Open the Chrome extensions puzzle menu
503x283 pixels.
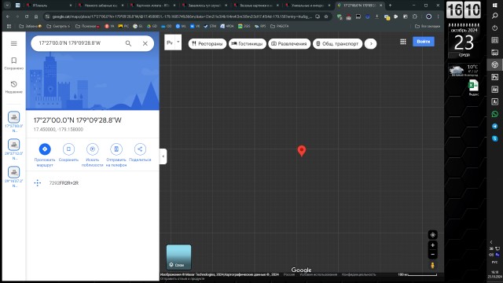point(415,17)
